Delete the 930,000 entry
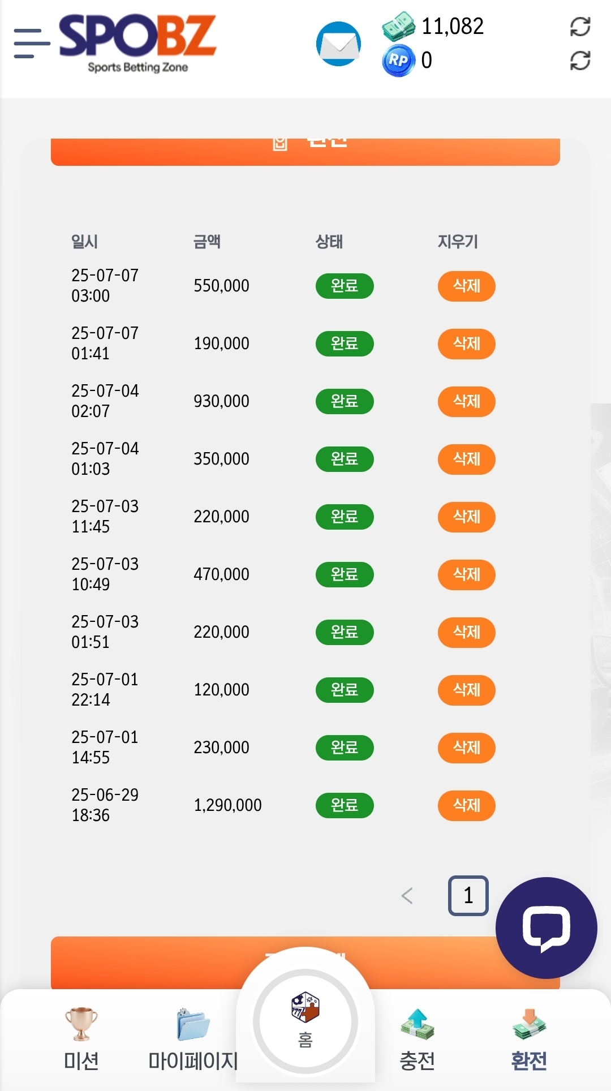 tap(466, 402)
